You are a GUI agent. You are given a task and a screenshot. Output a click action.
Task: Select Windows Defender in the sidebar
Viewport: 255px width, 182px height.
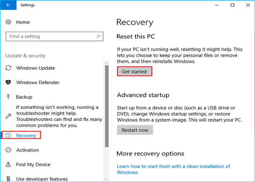pos(37,83)
